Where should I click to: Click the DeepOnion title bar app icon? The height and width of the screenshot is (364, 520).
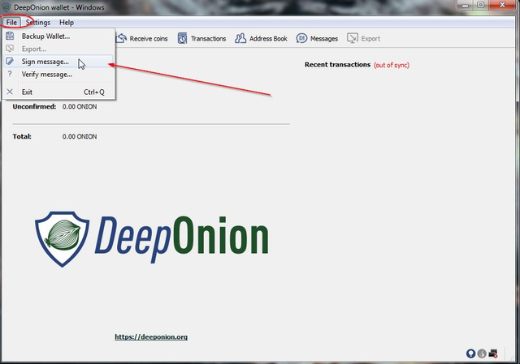[6, 7]
